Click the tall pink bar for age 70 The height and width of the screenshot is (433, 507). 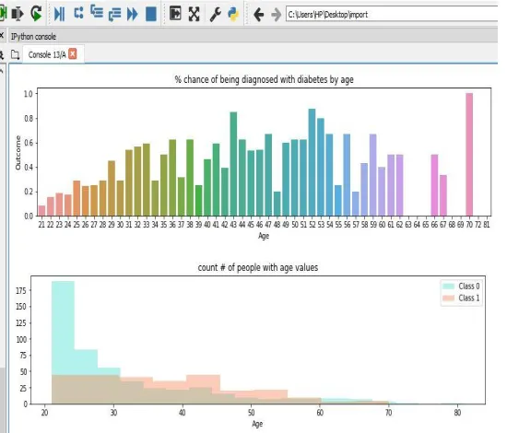point(469,155)
